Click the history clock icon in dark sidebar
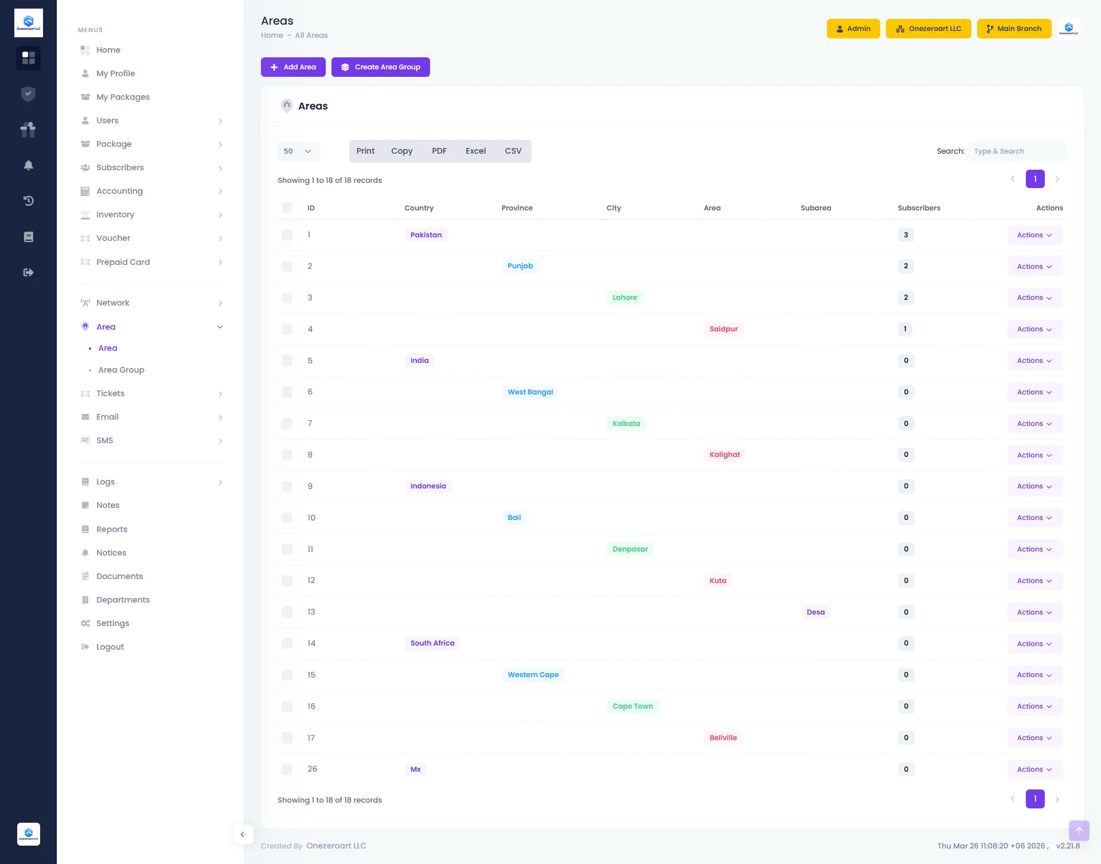The height and width of the screenshot is (864, 1101). 28,201
